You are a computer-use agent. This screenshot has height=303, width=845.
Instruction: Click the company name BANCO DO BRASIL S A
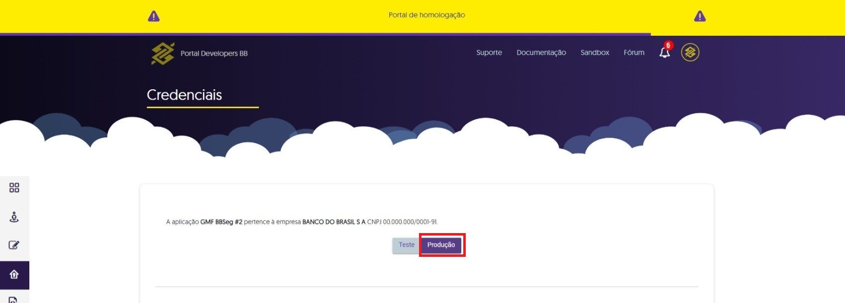point(334,222)
